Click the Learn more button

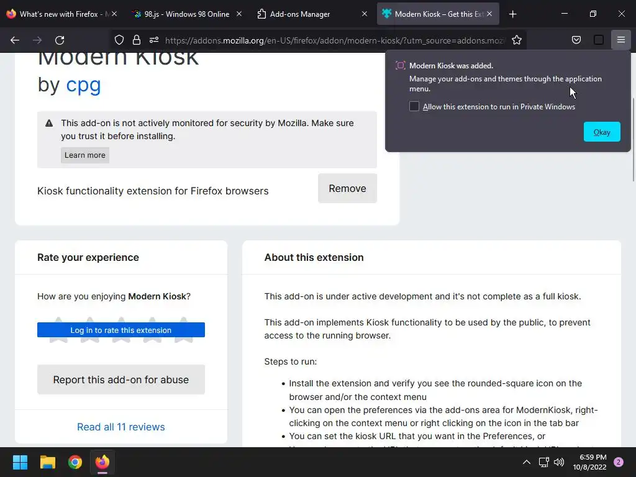[84, 155]
